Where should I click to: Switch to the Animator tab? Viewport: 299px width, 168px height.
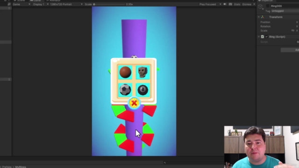pos(53,1)
